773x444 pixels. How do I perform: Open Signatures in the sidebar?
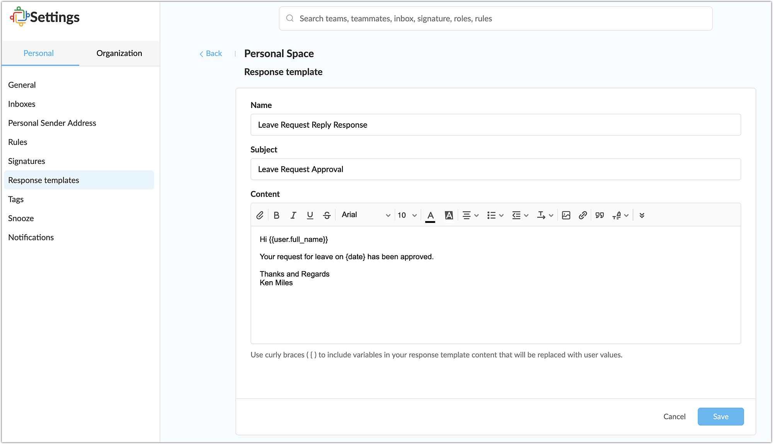point(27,161)
